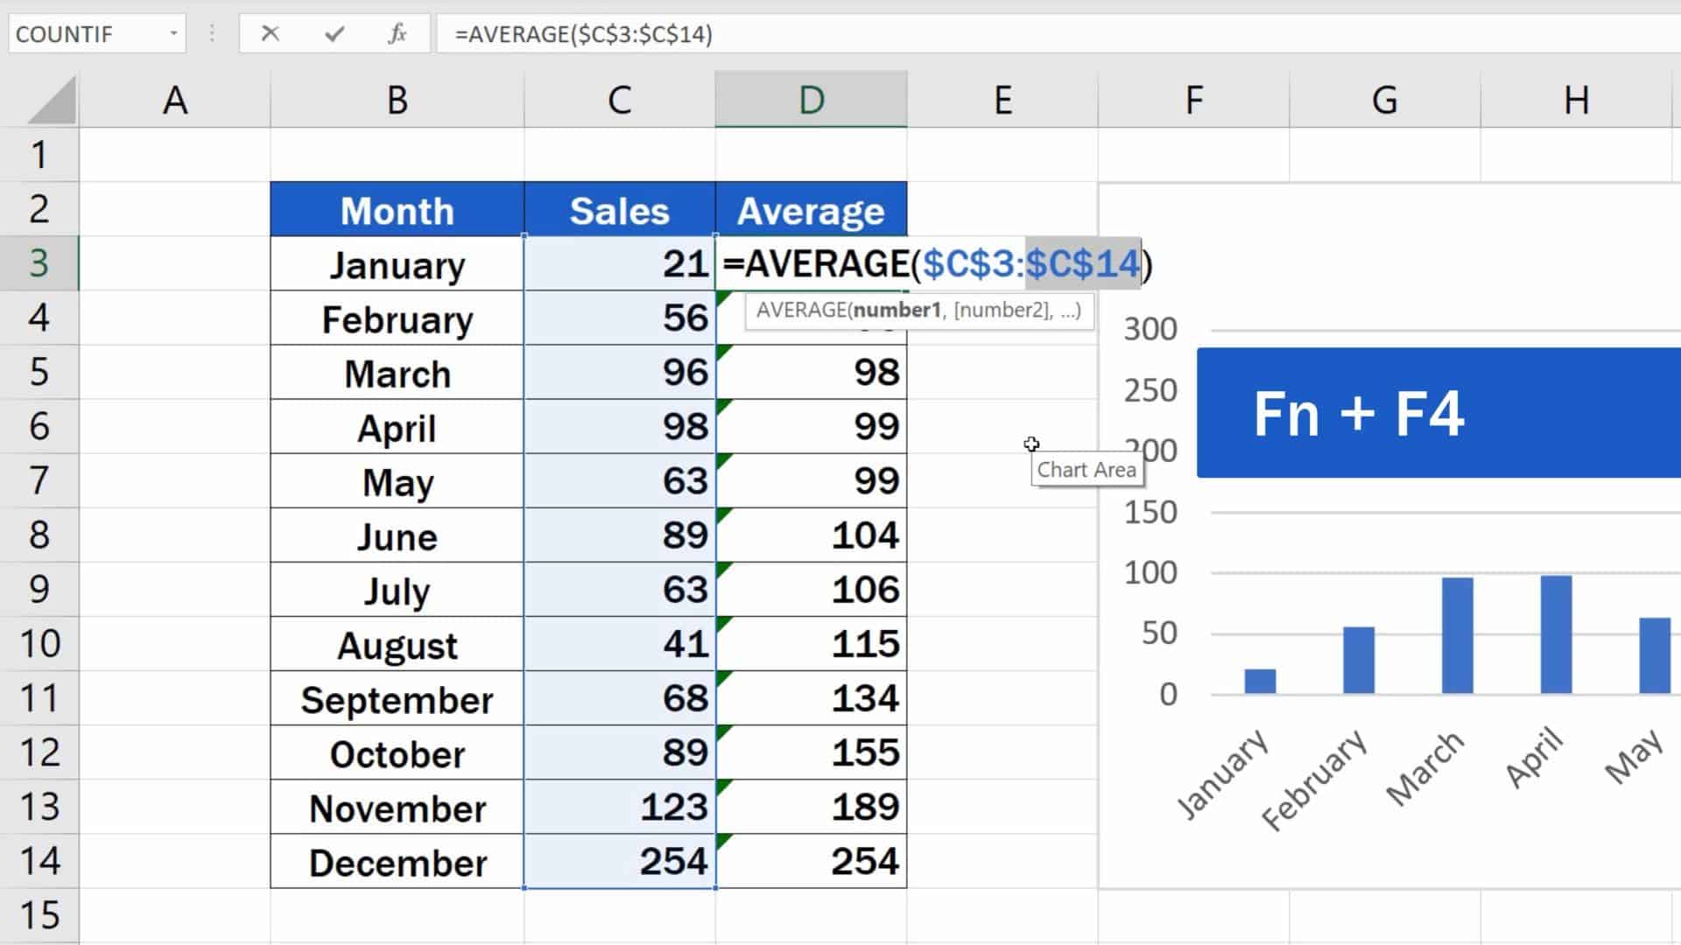Image resolution: width=1681 pixels, height=945 pixels.
Task: Expand the Name Box dropdown arrow
Action: 173,34
